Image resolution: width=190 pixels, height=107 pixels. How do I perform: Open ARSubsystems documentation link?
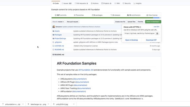(x=80, y=79)
